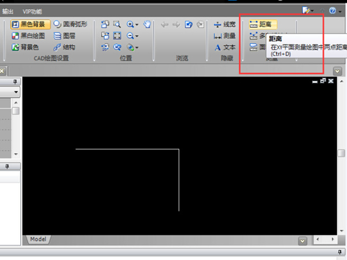Switch to the Model layout tab
Image resolution: width=347 pixels, height=260 pixels.
click(x=38, y=239)
